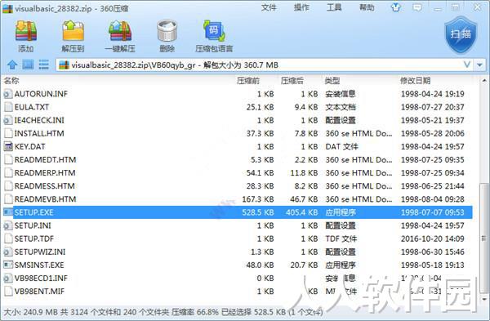Switch to large icon view
490x321 pixels.
(x=28, y=65)
